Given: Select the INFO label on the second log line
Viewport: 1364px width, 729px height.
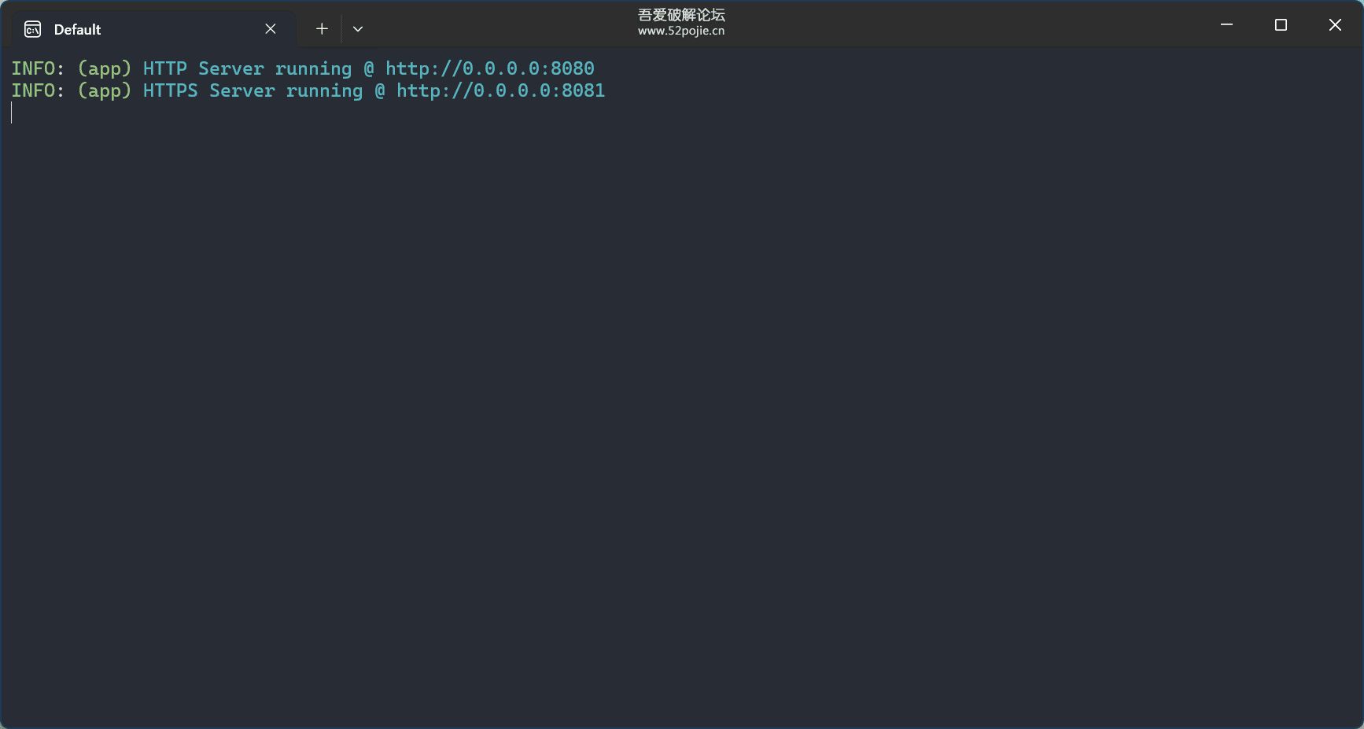Looking at the screenshot, I should (x=31, y=90).
